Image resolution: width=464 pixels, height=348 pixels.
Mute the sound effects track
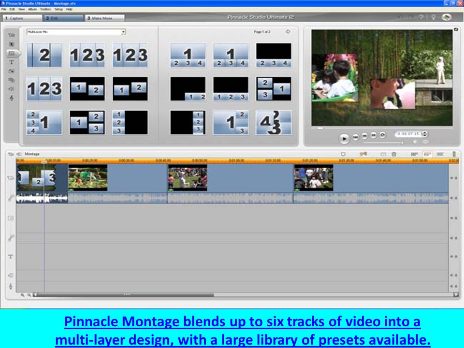(x=451, y=275)
